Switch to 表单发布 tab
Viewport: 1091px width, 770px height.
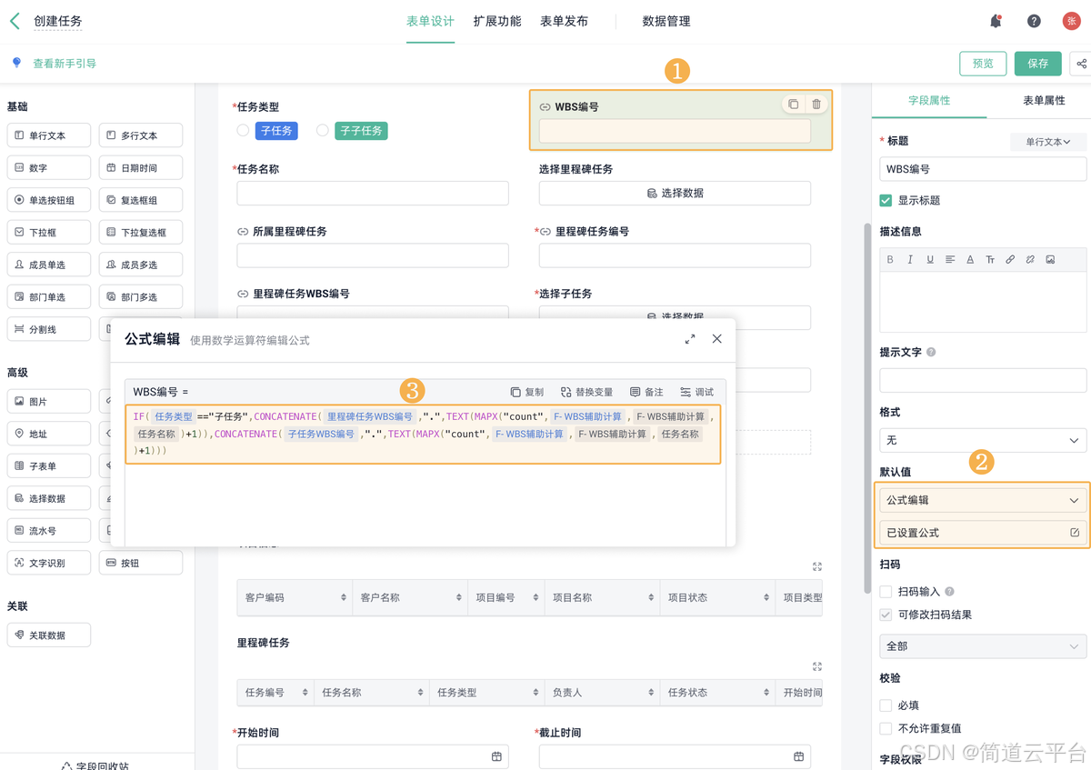point(564,21)
